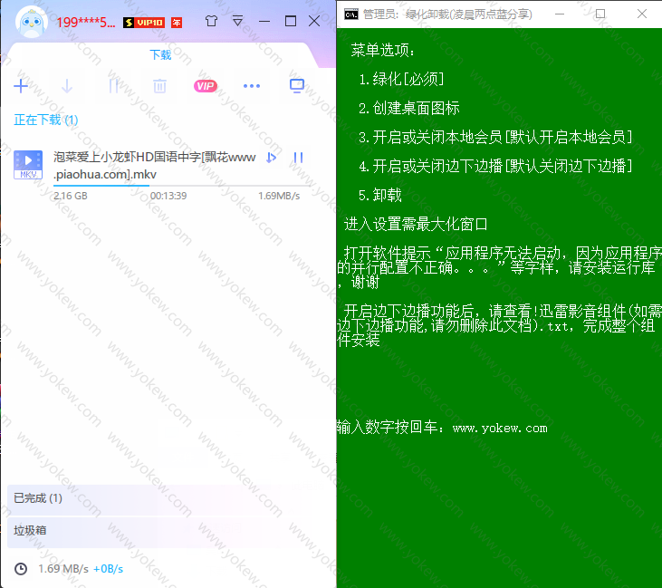Click the pink VIP badge in toolbar
The width and height of the screenshot is (662, 588).
pos(206,86)
